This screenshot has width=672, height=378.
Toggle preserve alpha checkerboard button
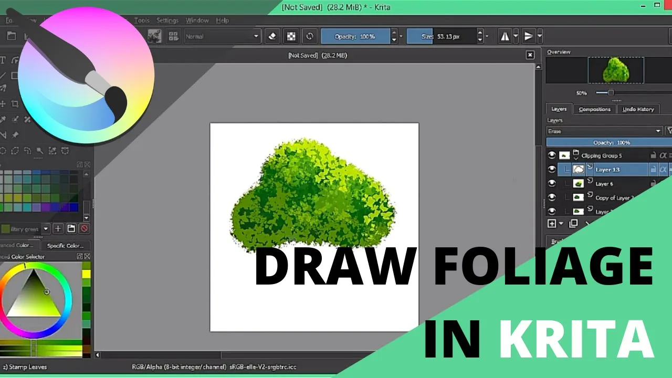click(290, 36)
